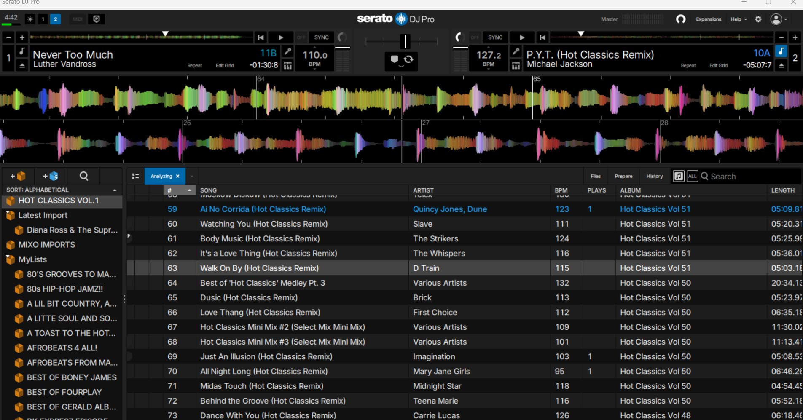Open the Help dropdown menu
This screenshot has height=420, width=803.
tap(739, 19)
